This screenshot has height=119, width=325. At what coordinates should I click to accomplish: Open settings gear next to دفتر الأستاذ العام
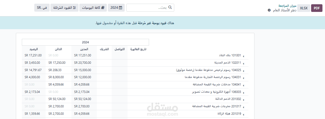click(269, 10)
